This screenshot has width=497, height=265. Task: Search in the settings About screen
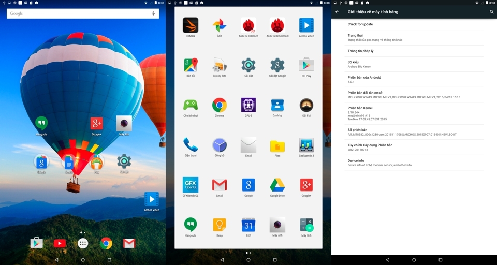point(492,12)
